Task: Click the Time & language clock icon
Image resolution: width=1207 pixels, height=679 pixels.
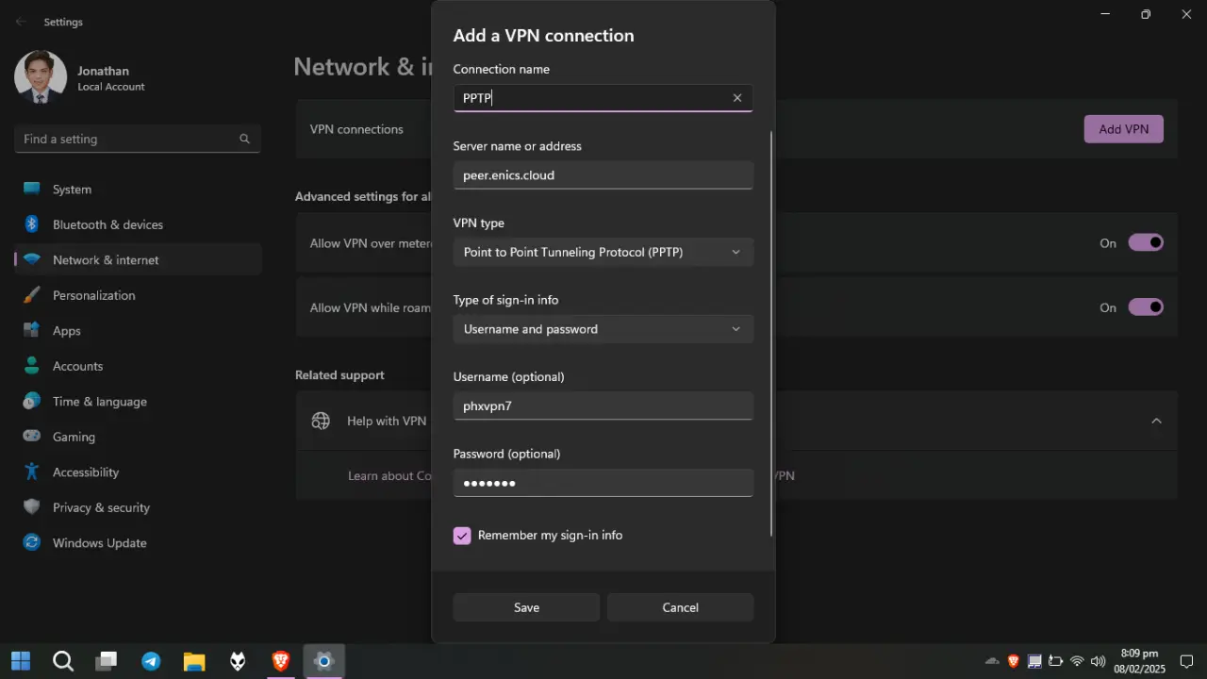Action: pos(32,402)
